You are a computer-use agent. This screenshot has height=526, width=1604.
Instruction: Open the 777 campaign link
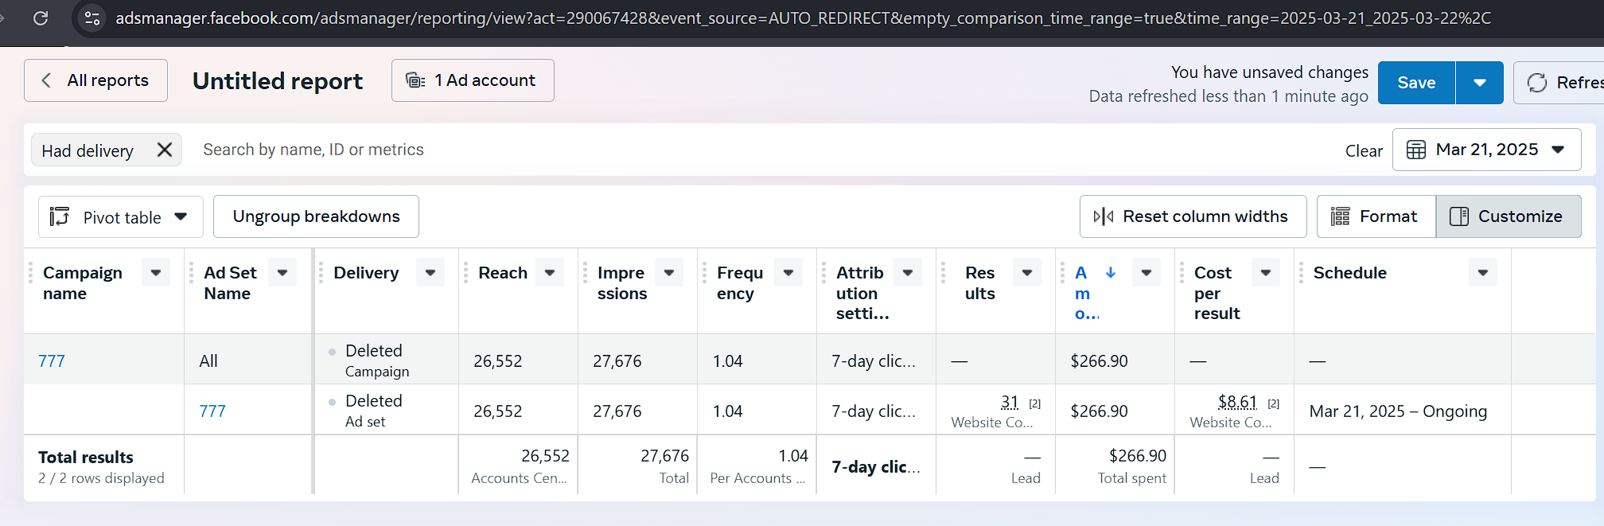point(52,360)
